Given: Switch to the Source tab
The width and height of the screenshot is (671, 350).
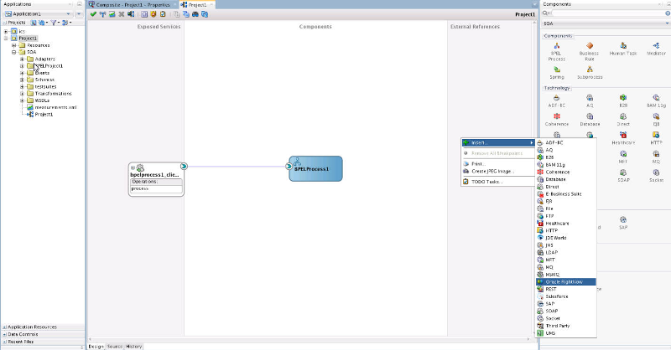Looking at the screenshot, I should coord(115,347).
